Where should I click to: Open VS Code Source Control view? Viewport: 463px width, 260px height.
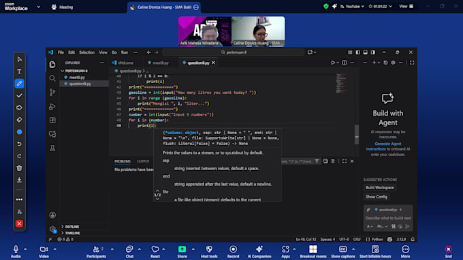52,93
